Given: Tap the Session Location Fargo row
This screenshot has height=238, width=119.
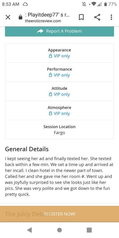Looking at the screenshot, I should (x=59, y=129).
